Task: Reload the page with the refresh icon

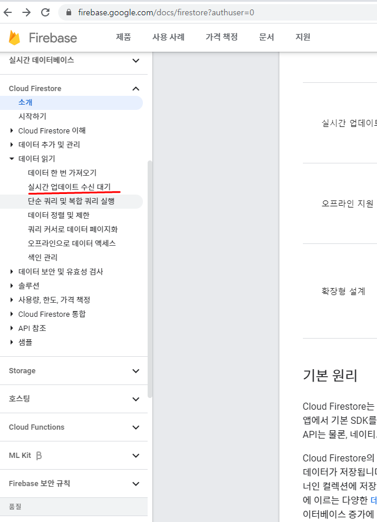Action: (45, 13)
